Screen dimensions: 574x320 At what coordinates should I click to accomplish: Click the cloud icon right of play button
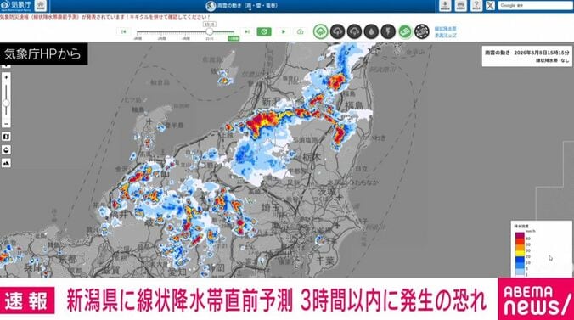tap(301, 32)
